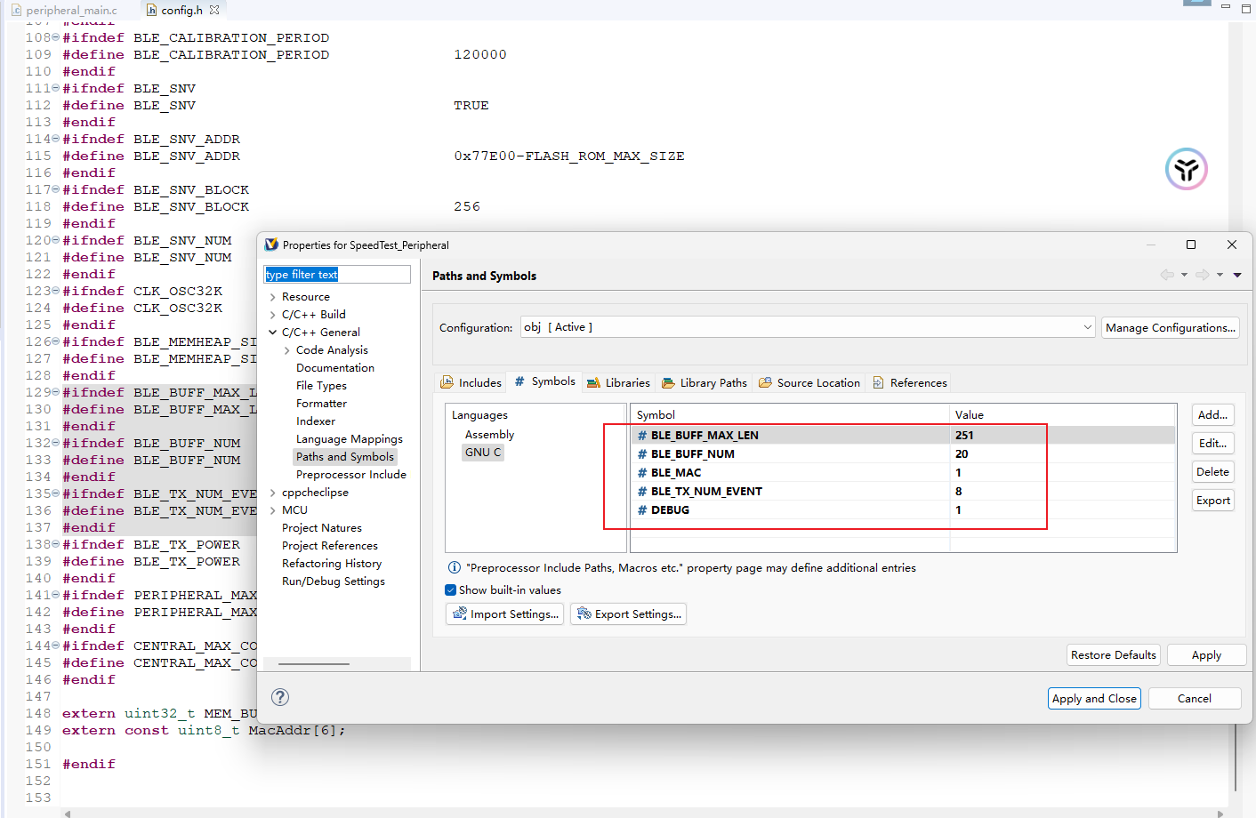The width and height of the screenshot is (1256, 818).
Task: Click the info icon beside Preprocessor Include note
Action: tap(455, 567)
